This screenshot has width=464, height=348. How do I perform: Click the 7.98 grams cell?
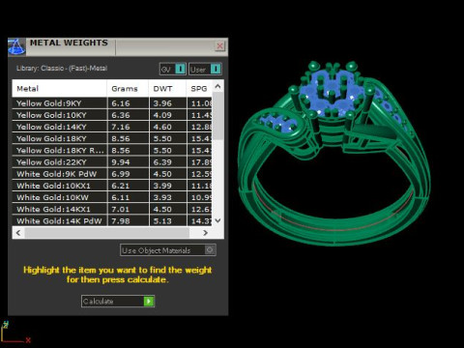click(128, 221)
